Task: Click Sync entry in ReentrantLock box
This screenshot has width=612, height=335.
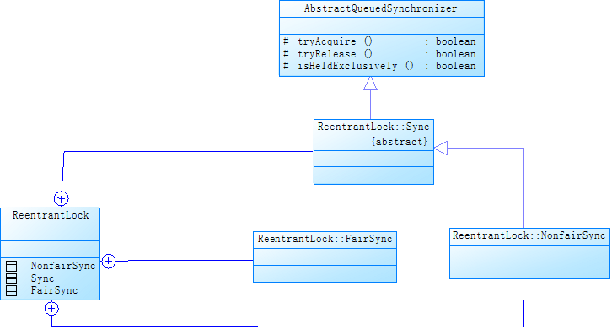Action: (x=42, y=278)
